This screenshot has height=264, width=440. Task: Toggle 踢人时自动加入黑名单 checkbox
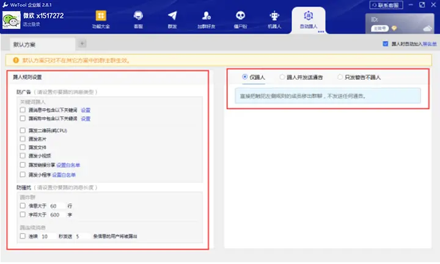385,44
